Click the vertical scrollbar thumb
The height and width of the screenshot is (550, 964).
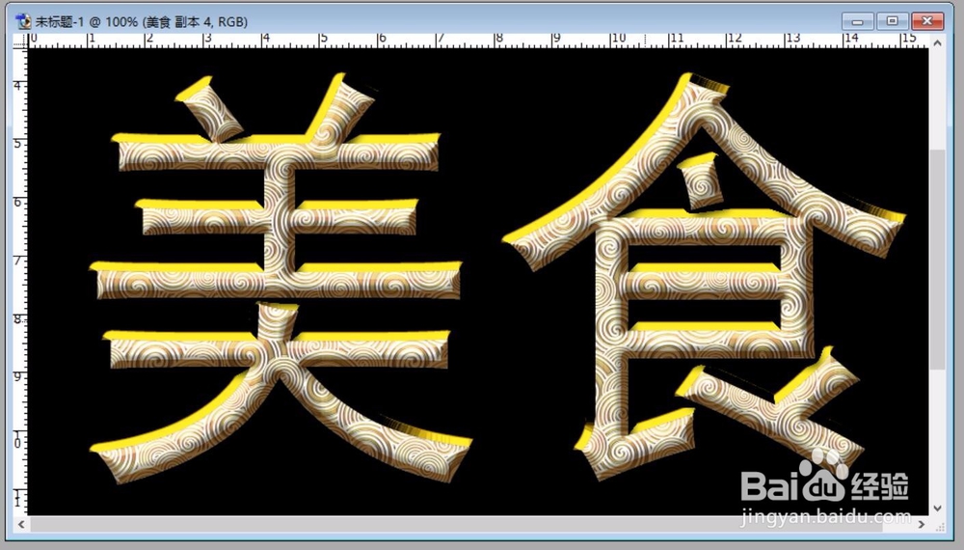pos(938,259)
